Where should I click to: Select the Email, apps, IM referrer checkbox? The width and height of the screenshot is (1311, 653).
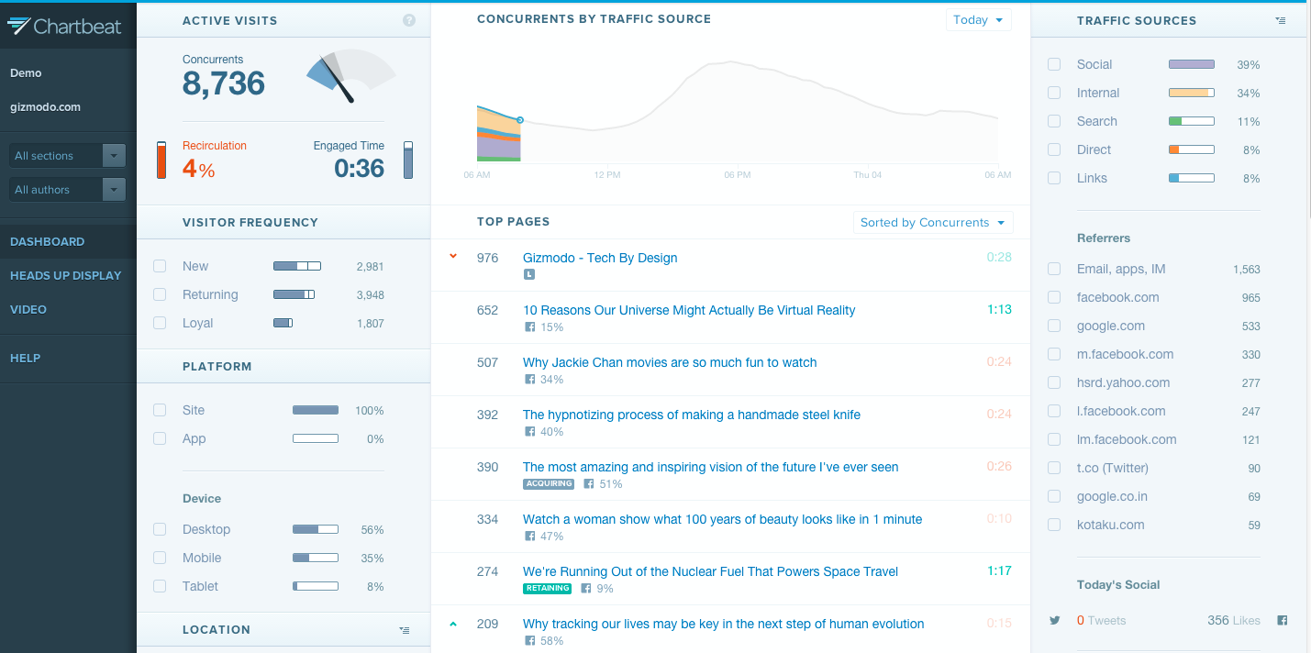point(1054,269)
